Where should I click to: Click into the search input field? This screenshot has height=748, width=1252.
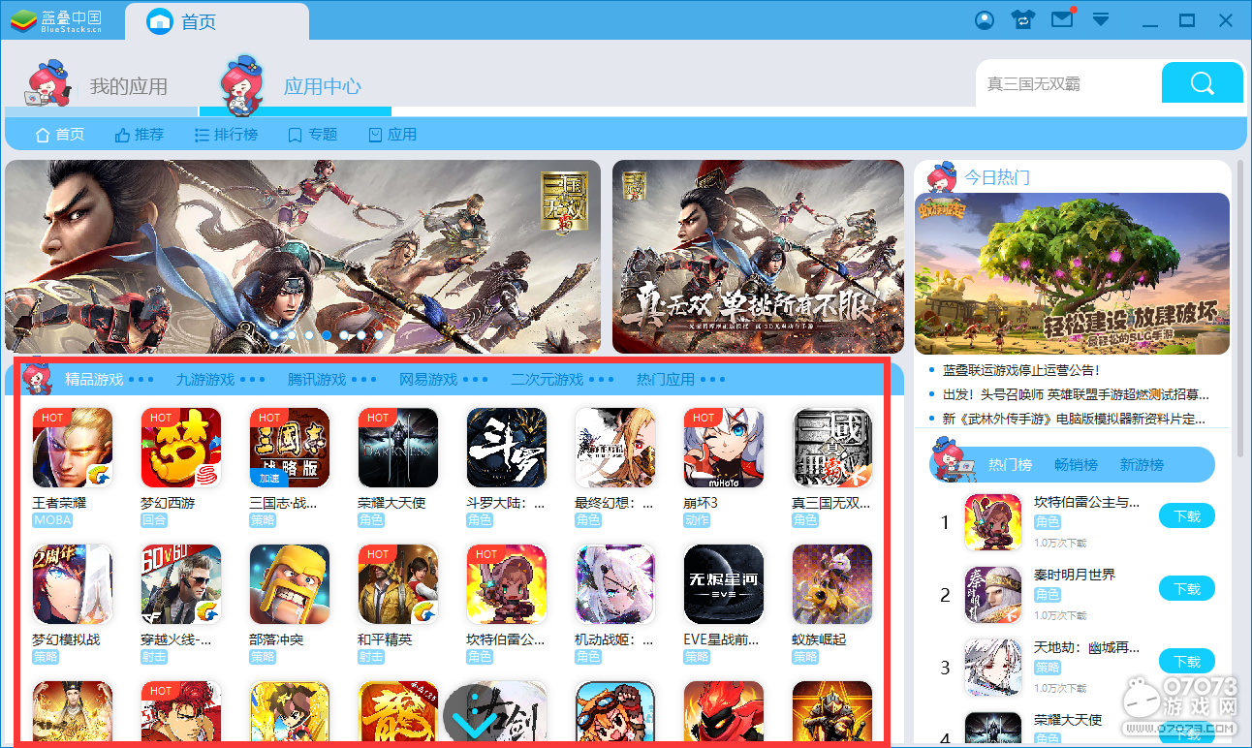(1069, 84)
